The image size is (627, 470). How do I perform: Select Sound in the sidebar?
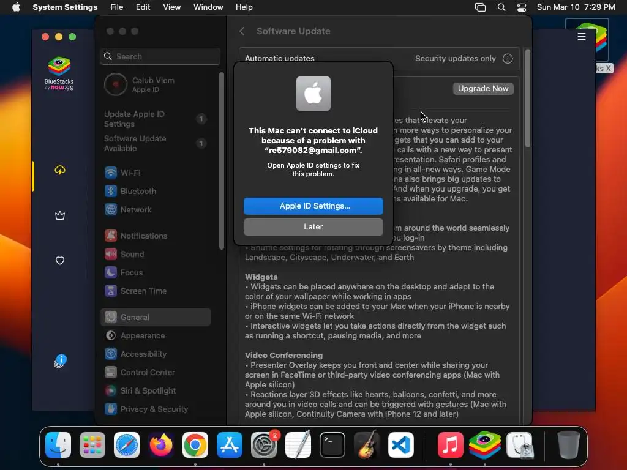click(156, 254)
